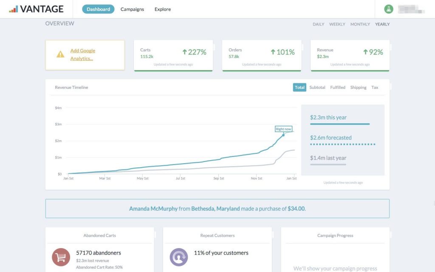
Task: Switch the overview to Monthly
Action: tap(360, 24)
